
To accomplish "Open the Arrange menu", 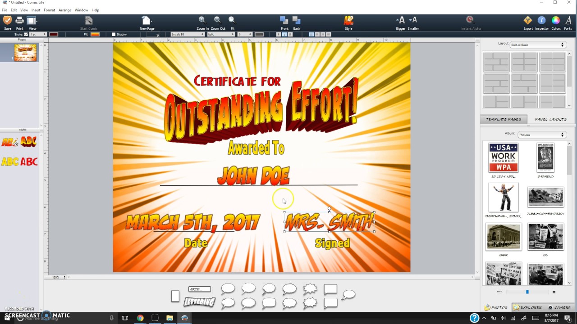I will (x=65, y=10).
